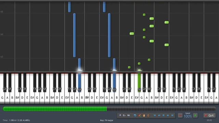This screenshot has height=123, width=219.
Task: Skip to the start of the song
Action: click(155, 115)
